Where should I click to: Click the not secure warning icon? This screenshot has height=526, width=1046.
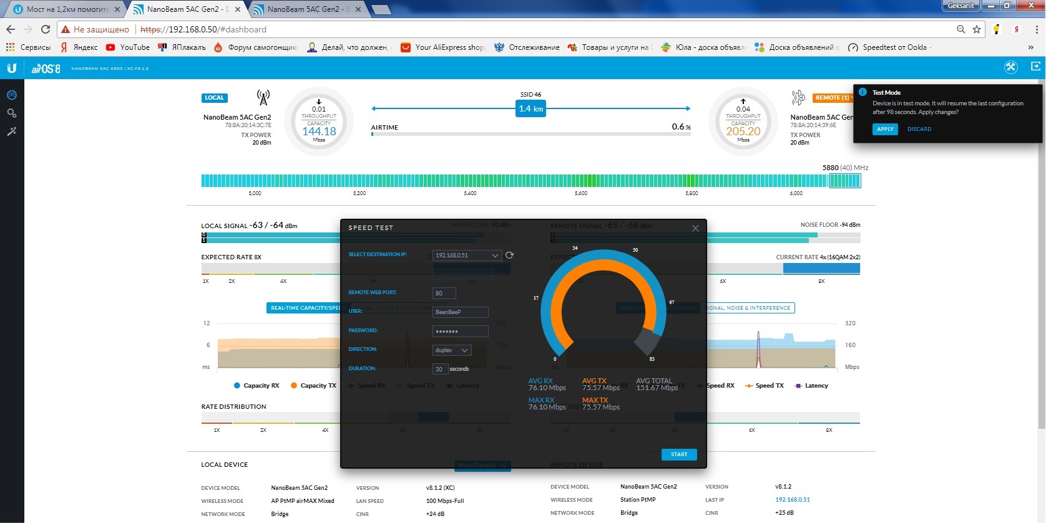click(x=65, y=29)
